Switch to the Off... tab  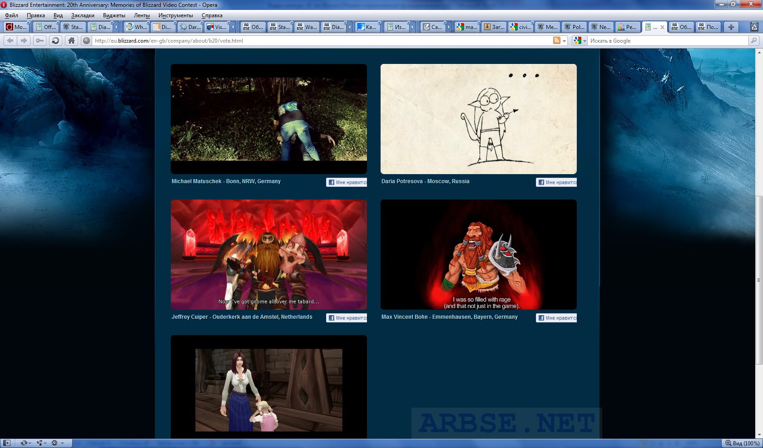click(46, 27)
